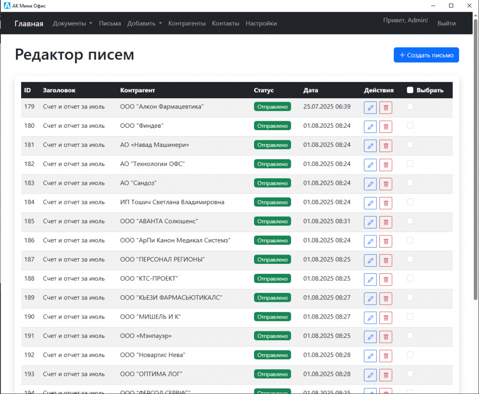The width and height of the screenshot is (479, 394).
Task: Delete letter 188 with the trash icon
Action: click(385, 279)
